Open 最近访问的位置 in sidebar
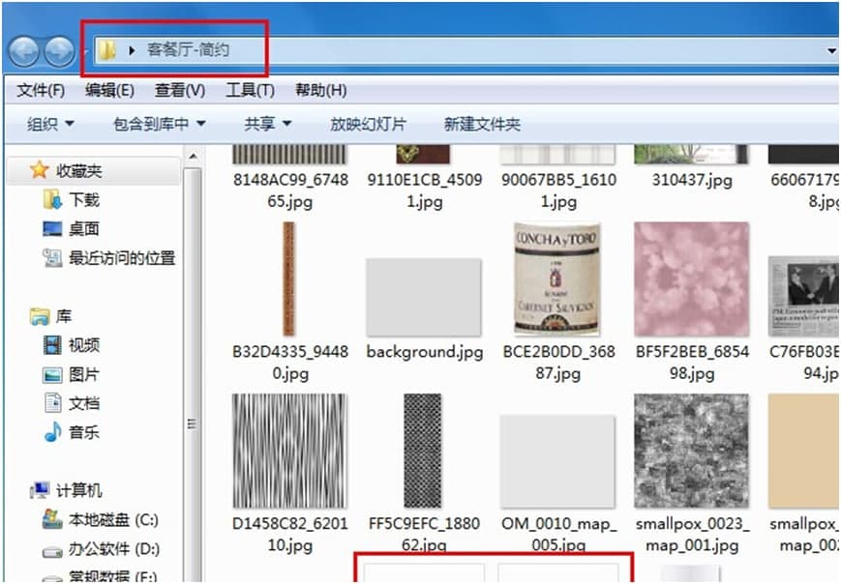Screen dimensions: 841x584 point(122,258)
